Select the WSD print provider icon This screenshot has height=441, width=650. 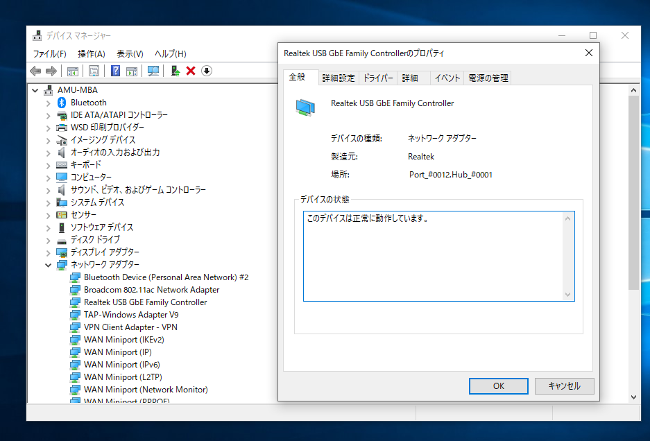62,128
